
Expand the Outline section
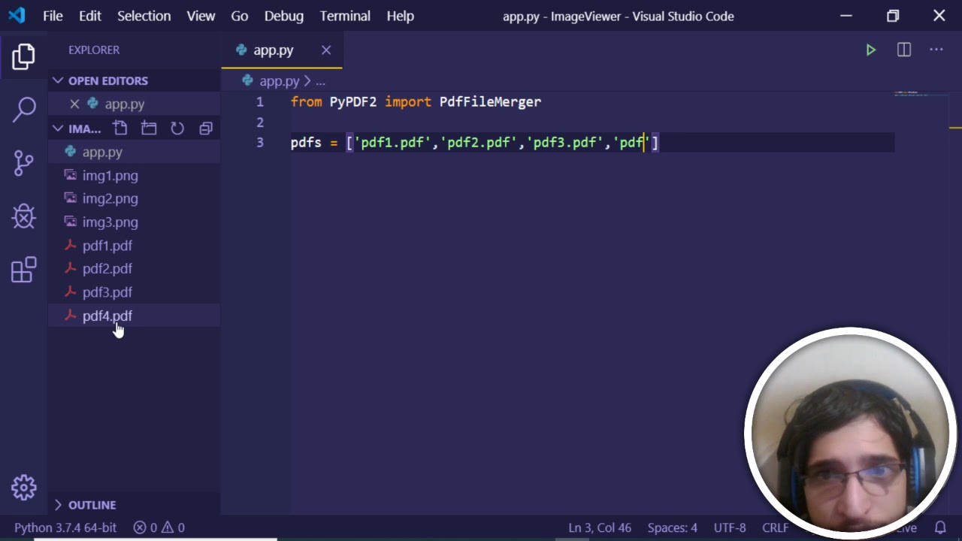pyautogui.click(x=59, y=505)
